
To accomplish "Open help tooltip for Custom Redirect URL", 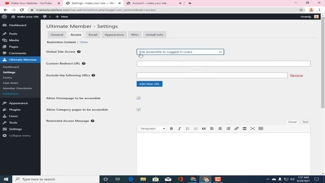I will [x=83, y=64].
